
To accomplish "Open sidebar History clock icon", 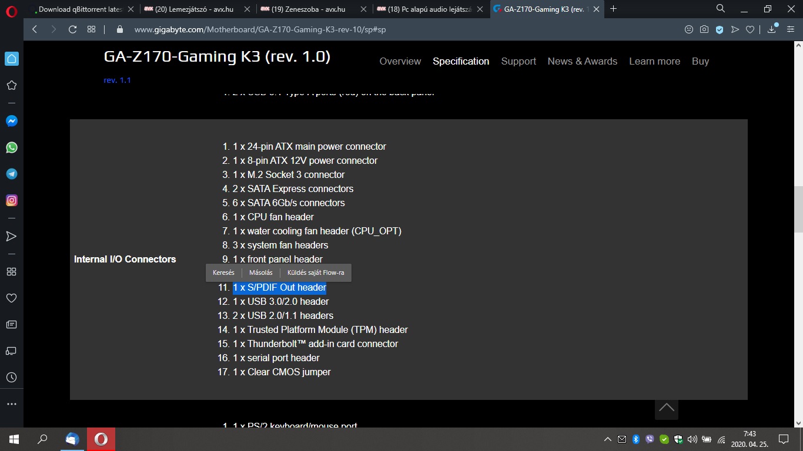I will click(x=11, y=378).
